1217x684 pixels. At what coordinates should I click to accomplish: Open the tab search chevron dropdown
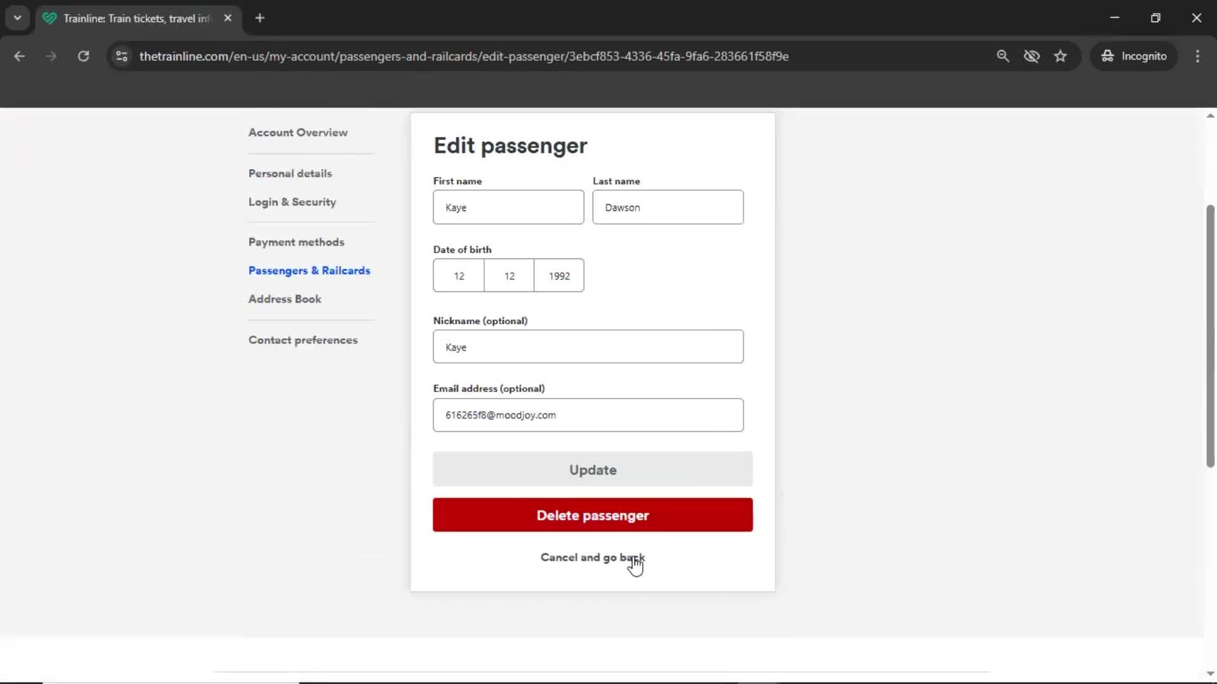17,18
